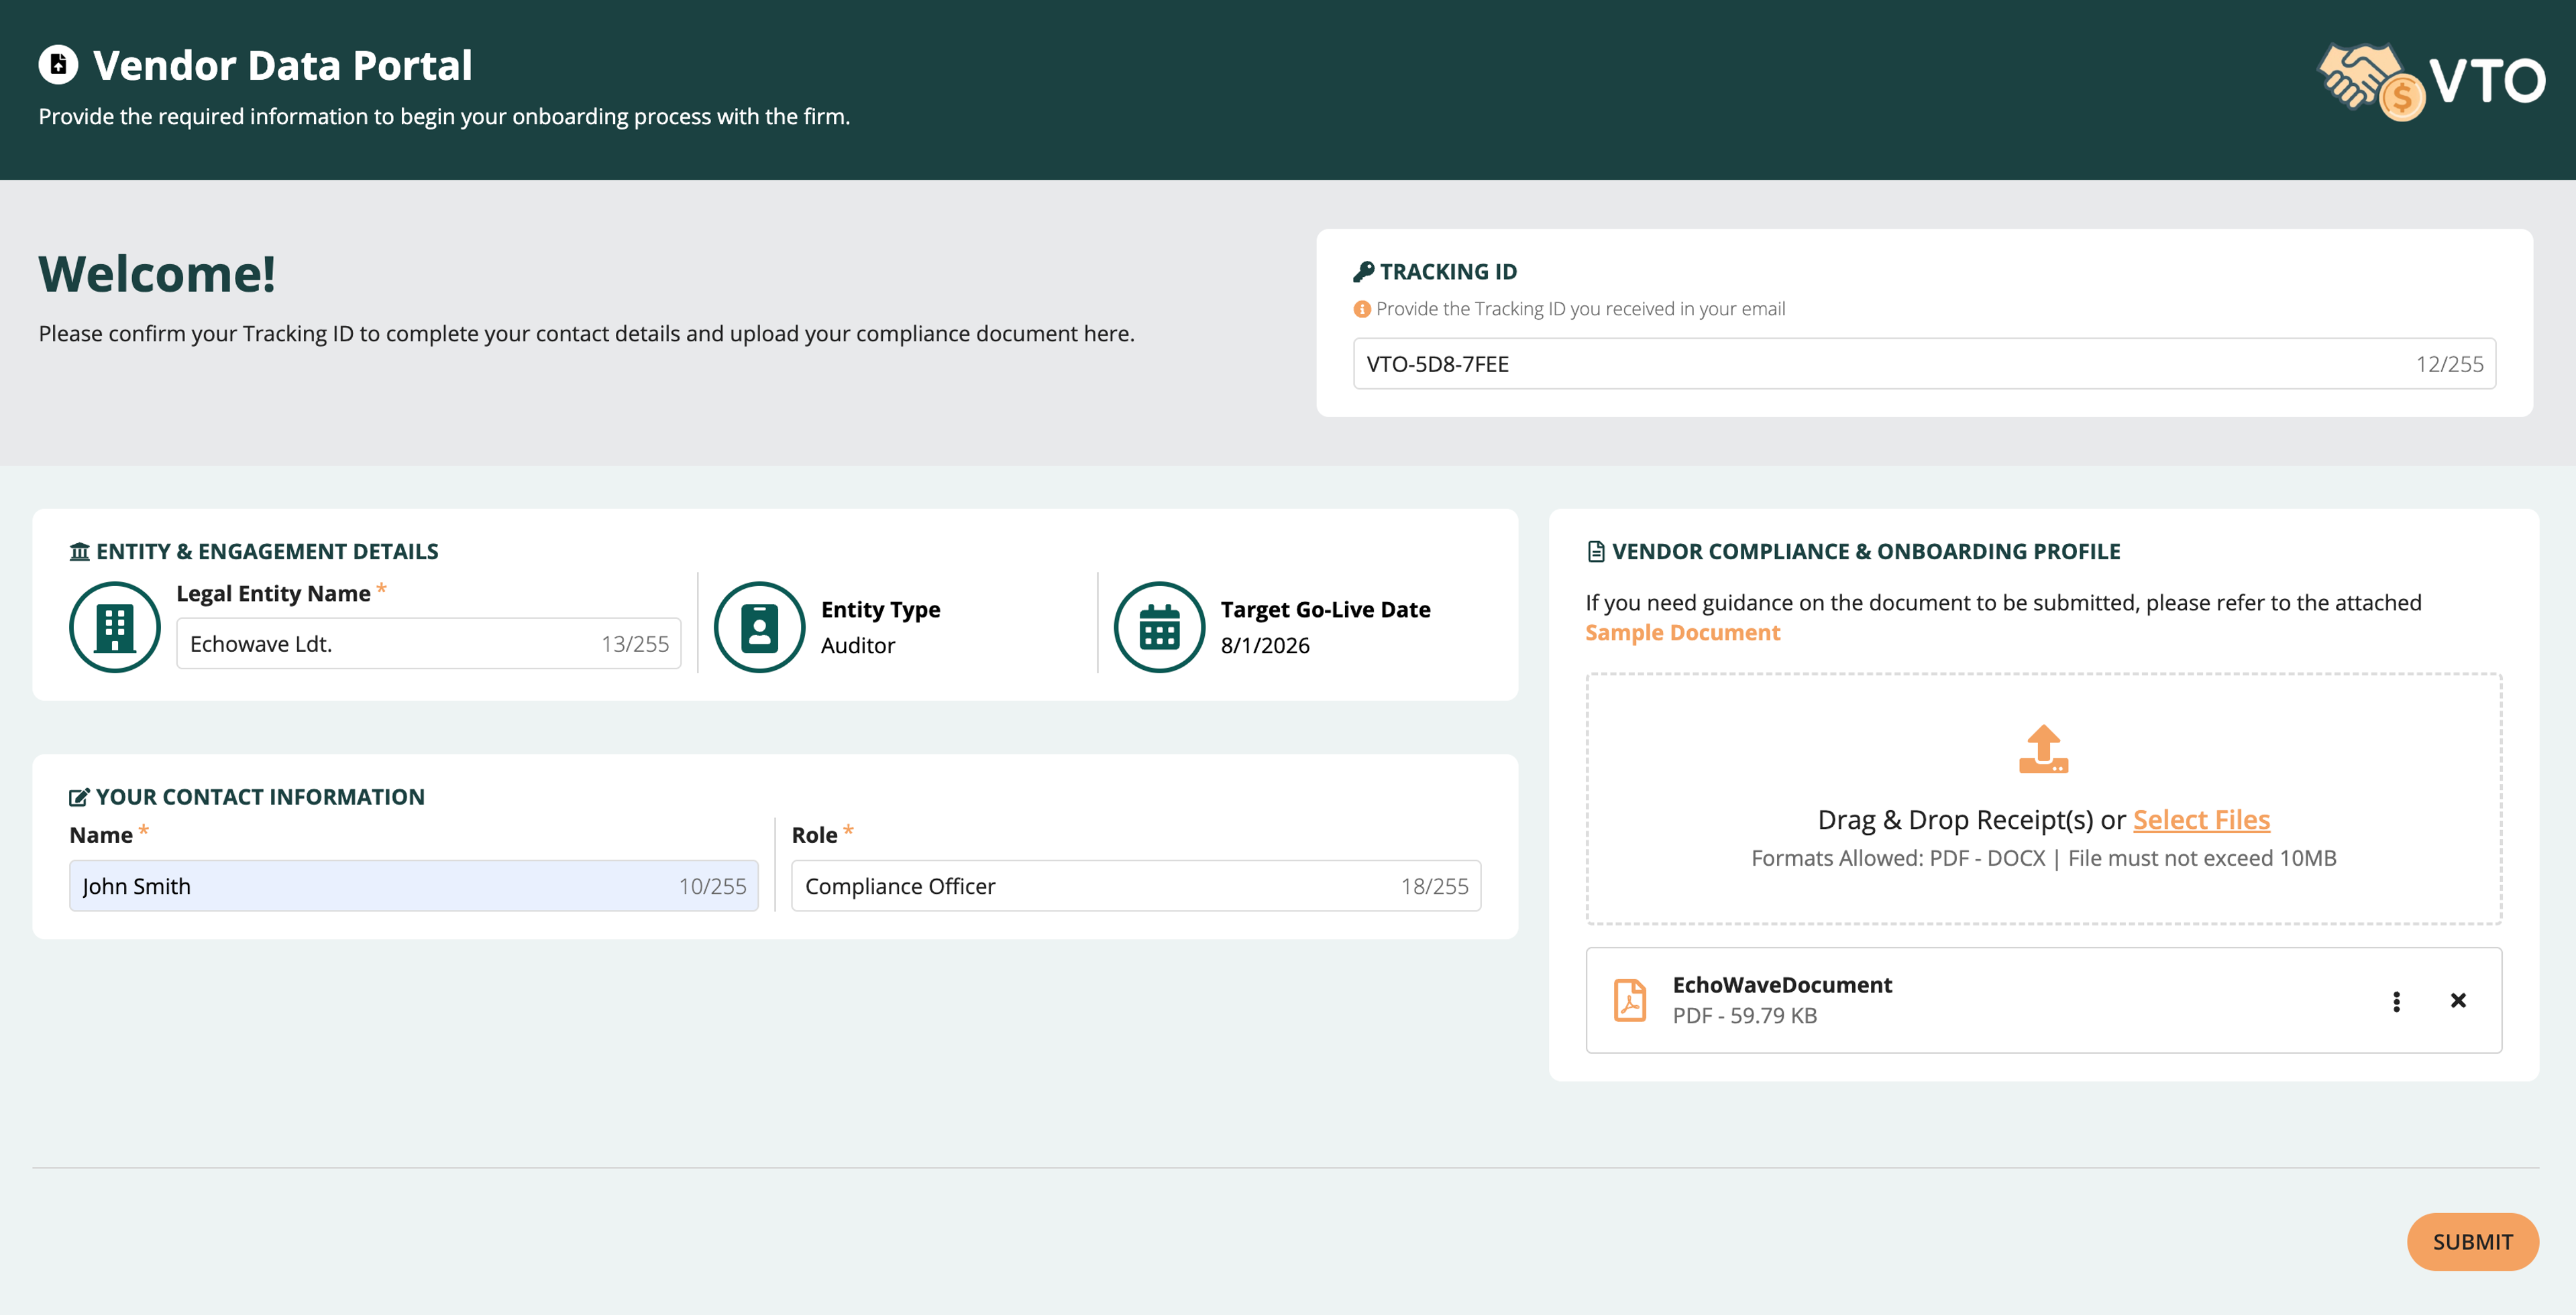Focus the Role field with Compliance Officer
This screenshot has height=1315, width=2576.
pyautogui.click(x=1136, y=887)
